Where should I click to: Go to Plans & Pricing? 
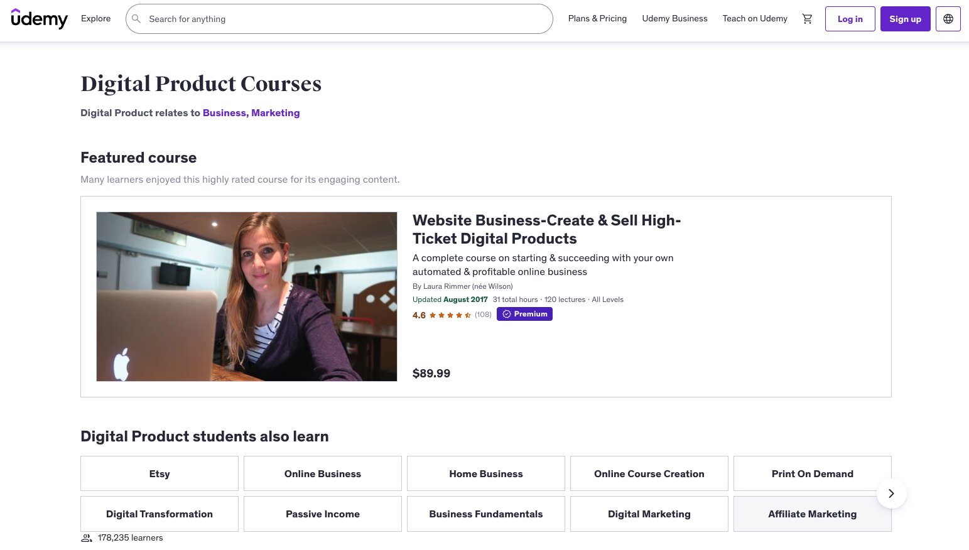point(597,19)
